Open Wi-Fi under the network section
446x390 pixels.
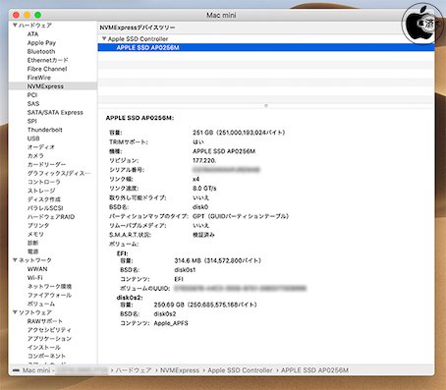(x=35, y=278)
